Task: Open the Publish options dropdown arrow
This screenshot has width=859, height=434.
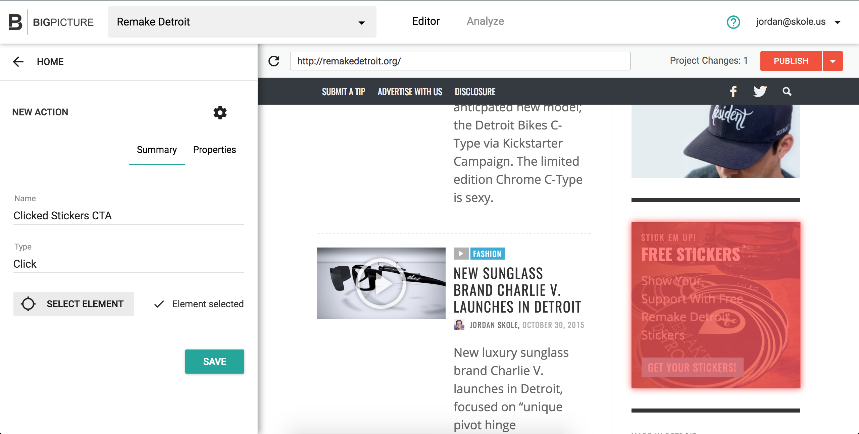Action: (832, 61)
